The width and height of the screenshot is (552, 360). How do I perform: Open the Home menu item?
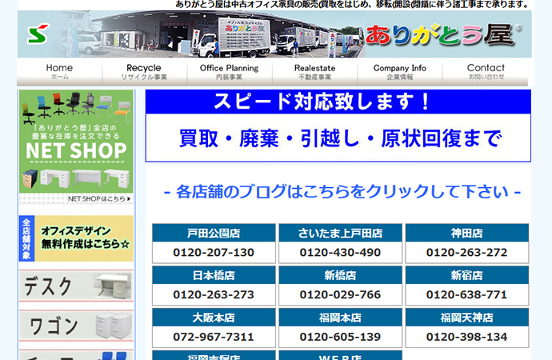59,72
